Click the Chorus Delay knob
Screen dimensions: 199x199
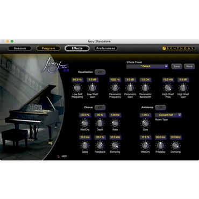click(x=85, y=145)
